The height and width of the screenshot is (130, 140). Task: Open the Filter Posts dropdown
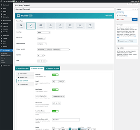[x=41, y=38]
